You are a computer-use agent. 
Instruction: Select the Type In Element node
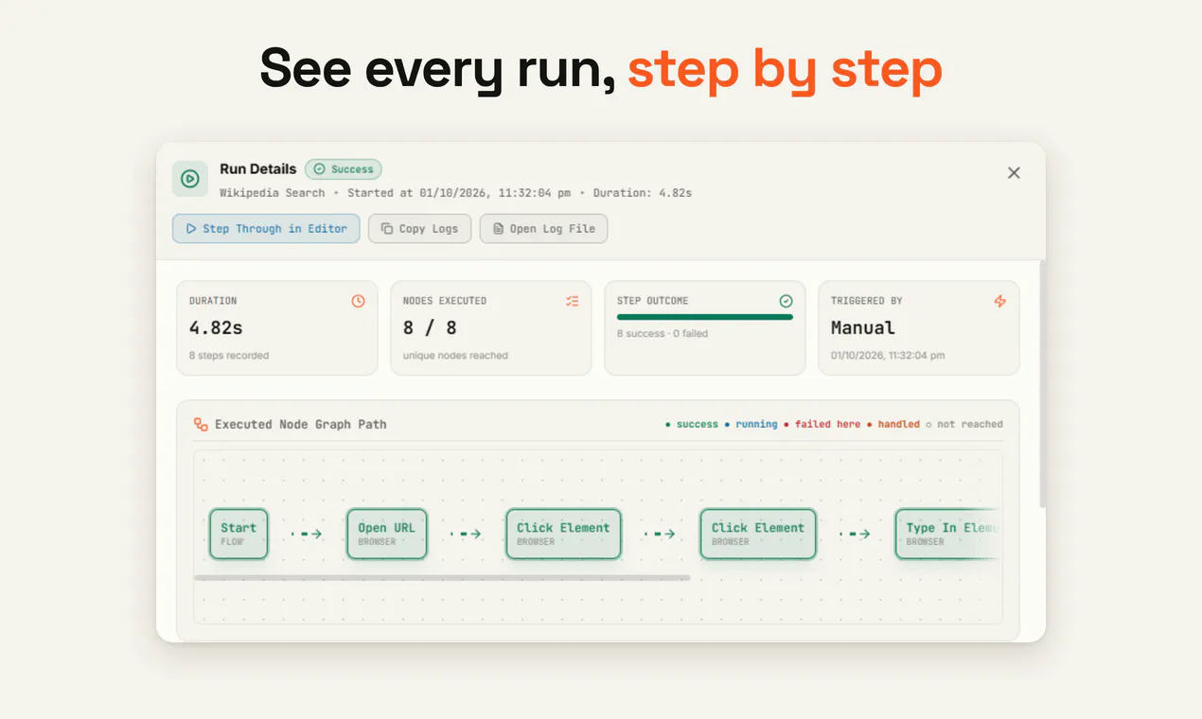coord(947,534)
